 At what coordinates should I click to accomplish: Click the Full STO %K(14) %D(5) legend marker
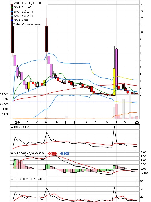(x=12, y=179)
